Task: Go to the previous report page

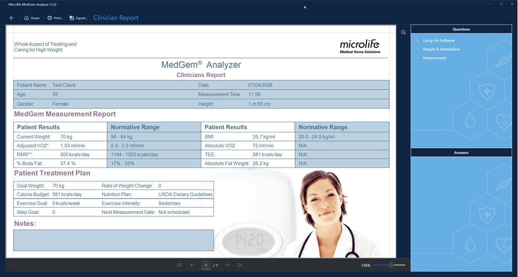Action: click(x=192, y=265)
